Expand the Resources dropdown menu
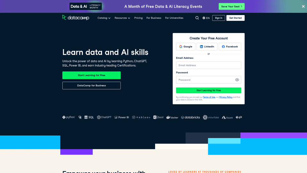 122,18
